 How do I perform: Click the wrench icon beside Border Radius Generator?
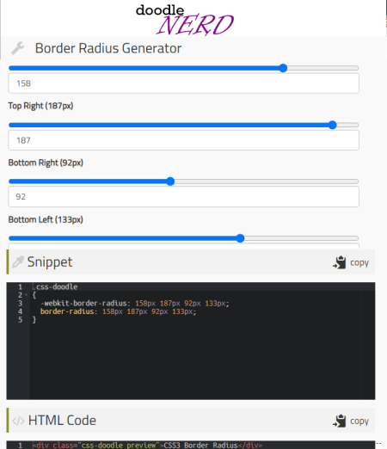click(x=18, y=48)
